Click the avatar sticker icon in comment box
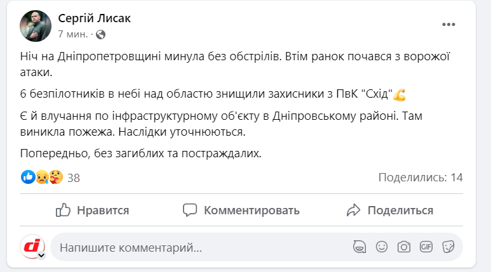The image size is (491, 272). click(x=360, y=247)
